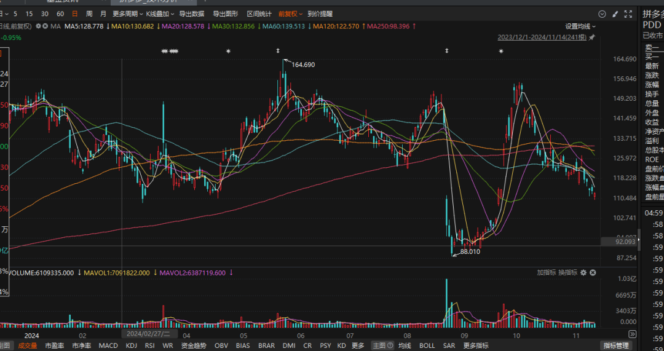The image size is (664, 351).
Task: Switch chart period to 60 minutes
Action: [60, 14]
